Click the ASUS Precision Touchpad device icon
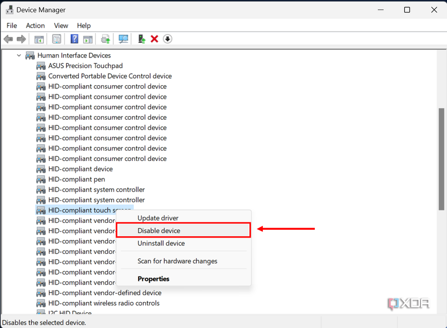Image resolution: width=447 pixels, height=328 pixels. 41,66
